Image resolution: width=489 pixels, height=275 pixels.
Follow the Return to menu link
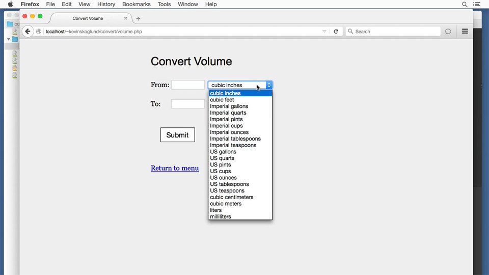click(x=175, y=168)
